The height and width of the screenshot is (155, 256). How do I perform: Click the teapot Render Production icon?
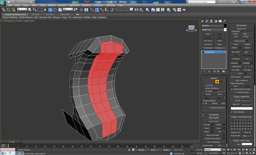point(184,10)
